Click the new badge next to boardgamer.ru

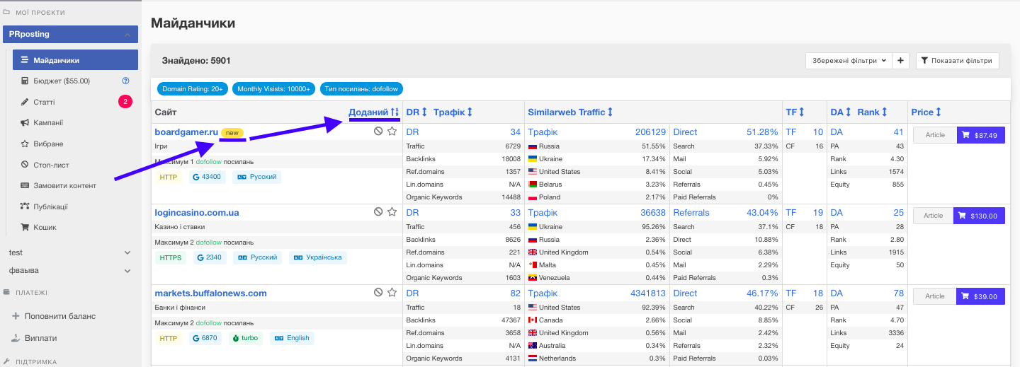click(232, 132)
